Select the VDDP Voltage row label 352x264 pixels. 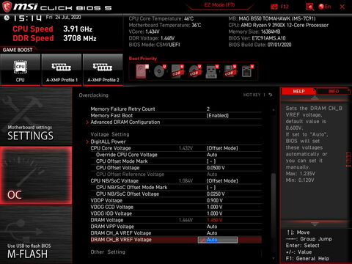click(x=106, y=200)
